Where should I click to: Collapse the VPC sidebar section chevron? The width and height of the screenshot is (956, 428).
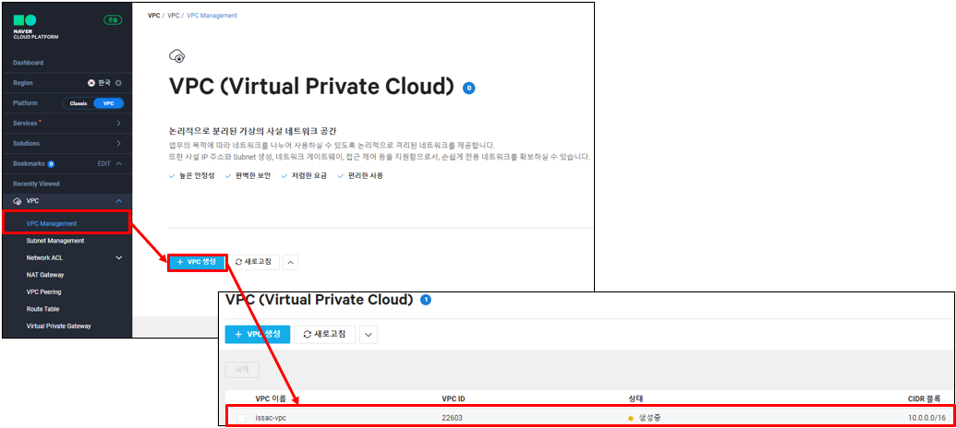[119, 201]
